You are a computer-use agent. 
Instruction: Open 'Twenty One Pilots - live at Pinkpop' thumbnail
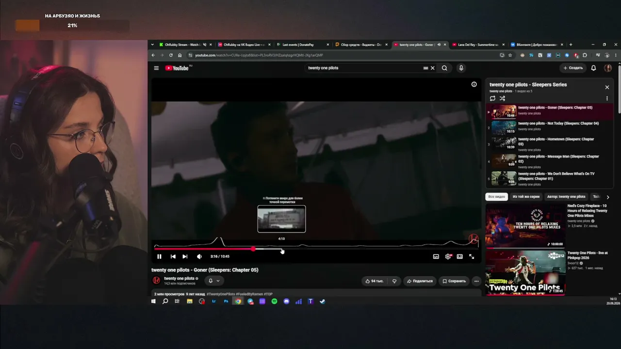[525, 272]
